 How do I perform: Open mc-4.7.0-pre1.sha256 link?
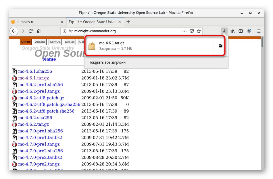[x=41, y=131]
